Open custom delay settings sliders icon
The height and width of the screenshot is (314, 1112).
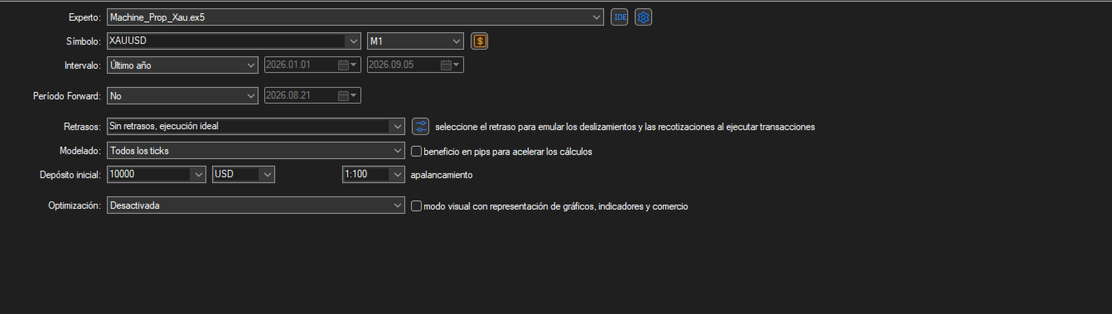point(421,127)
